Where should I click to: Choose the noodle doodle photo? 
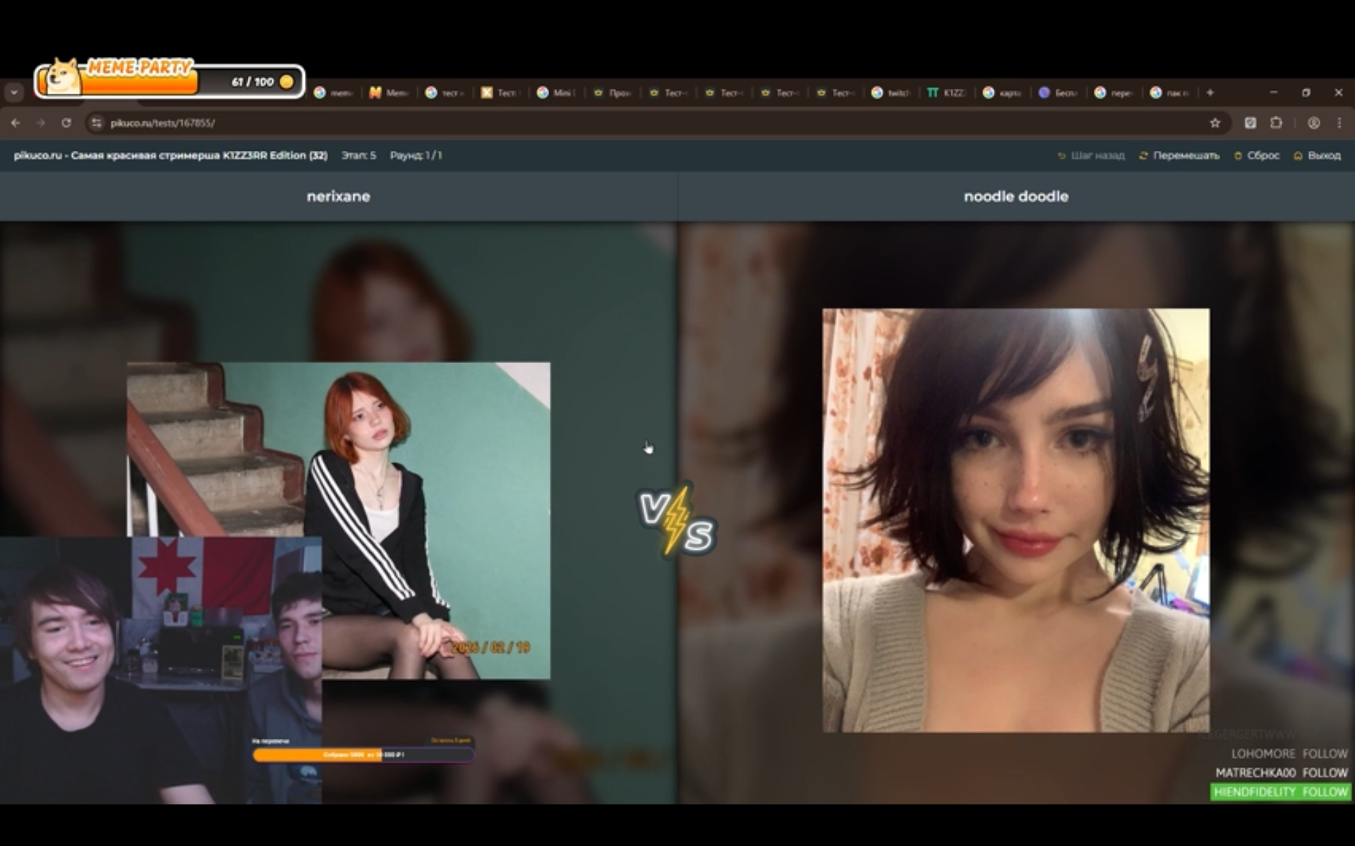click(1016, 520)
